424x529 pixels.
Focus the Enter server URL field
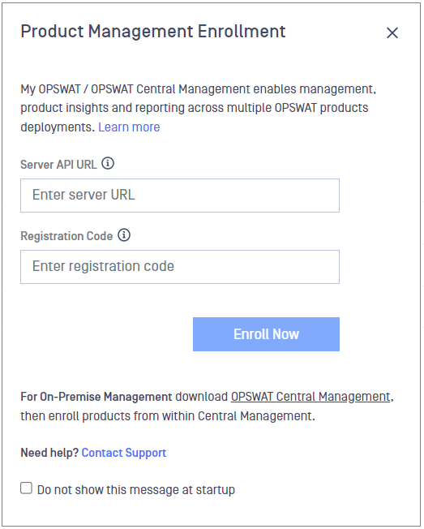coord(180,196)
